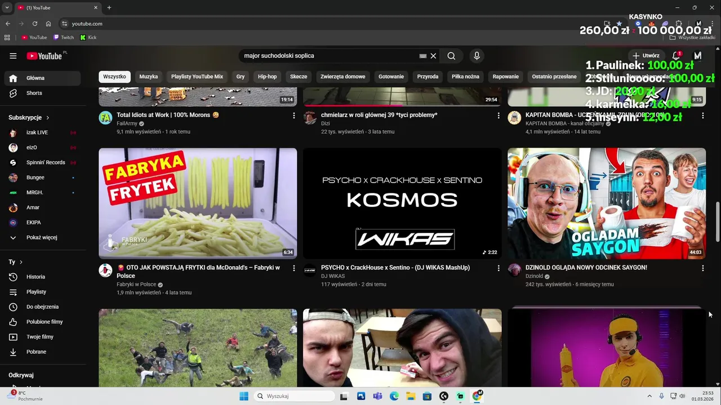Screen dimensions: 721x405
Task: Open Kick bookmark in bookmarks bar
Action: 88,38
